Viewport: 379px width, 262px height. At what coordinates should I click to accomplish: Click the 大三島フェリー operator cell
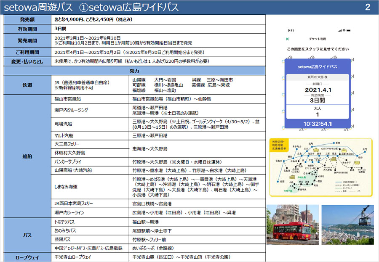90,144
